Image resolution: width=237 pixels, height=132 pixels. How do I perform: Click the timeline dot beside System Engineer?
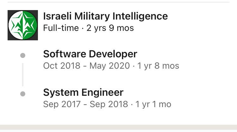tap(23, 94)
